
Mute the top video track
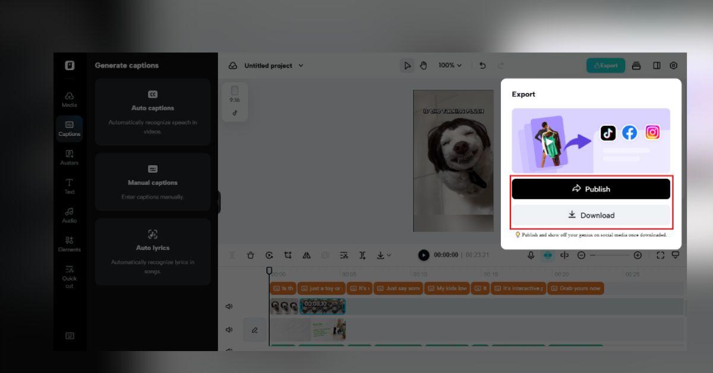pos(229,306)
